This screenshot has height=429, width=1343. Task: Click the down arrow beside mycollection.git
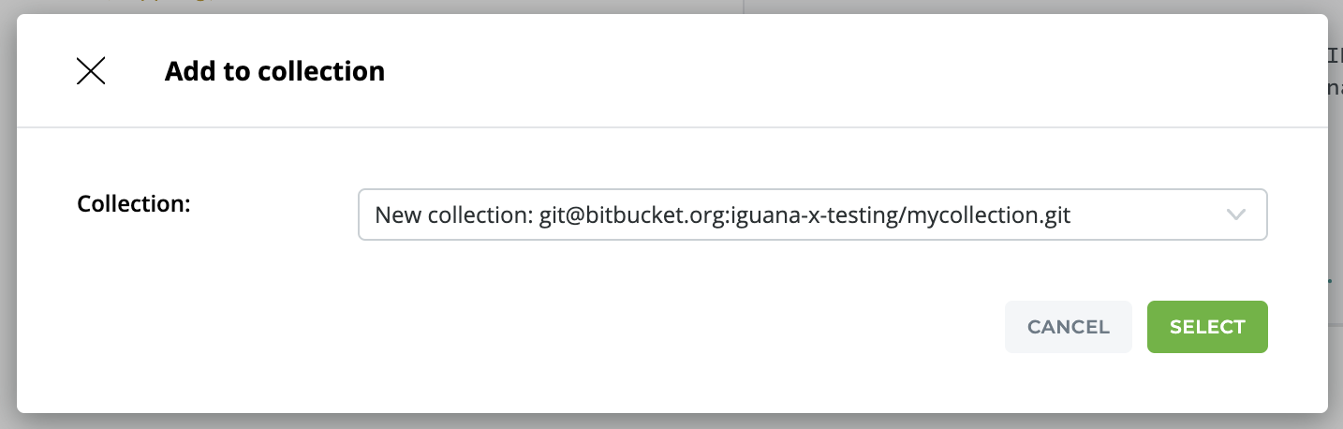click(x=1235, y=214)
